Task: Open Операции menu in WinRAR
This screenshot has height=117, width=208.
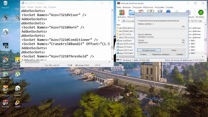Action: (x=137, y=7)
